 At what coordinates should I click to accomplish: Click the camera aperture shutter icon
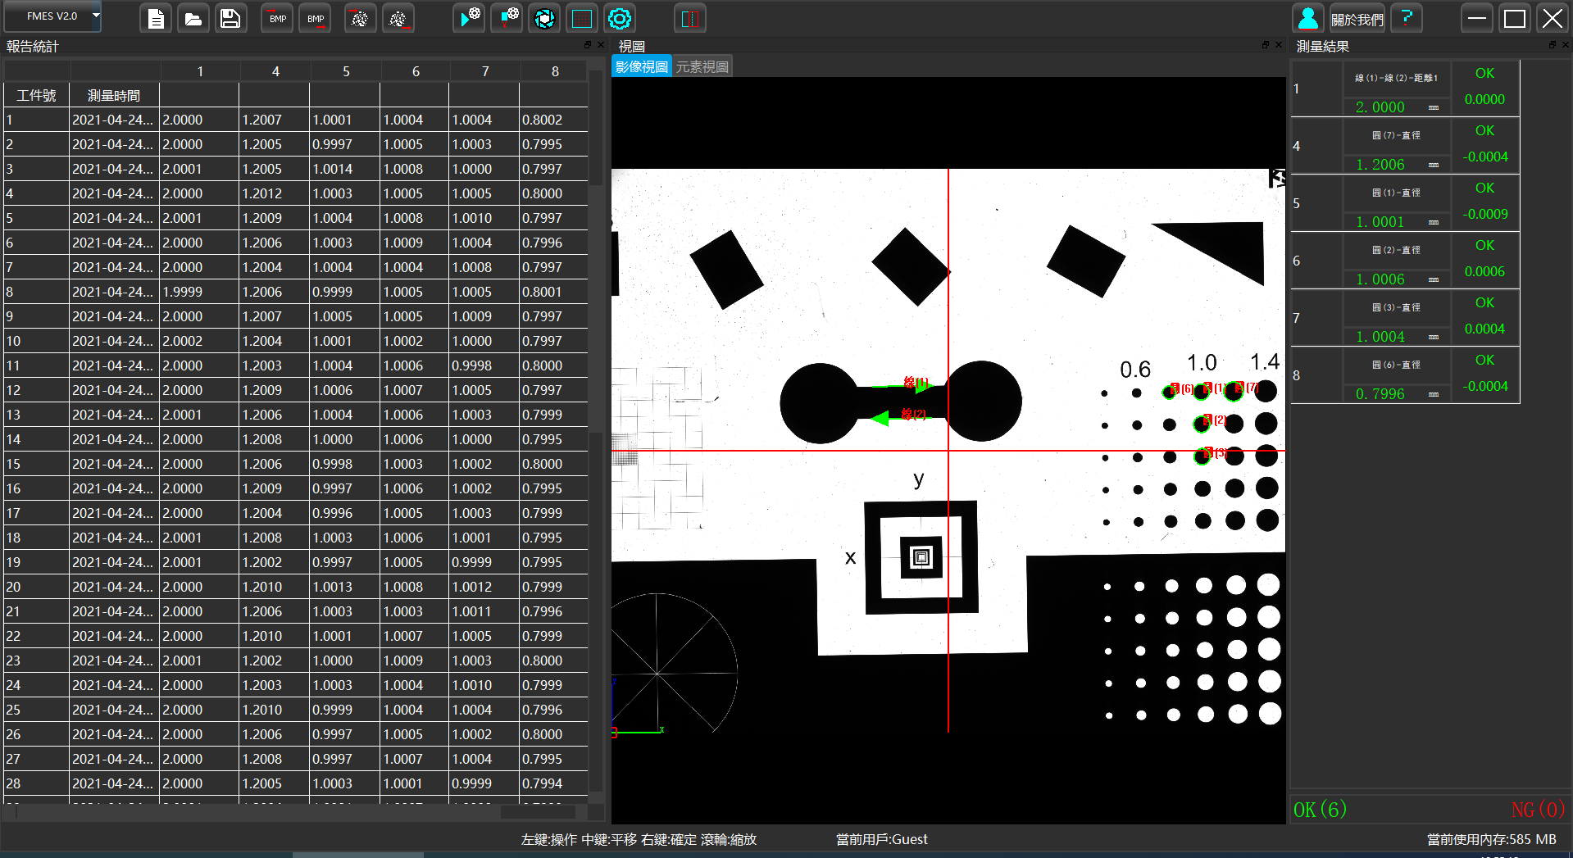click(544, 19)
